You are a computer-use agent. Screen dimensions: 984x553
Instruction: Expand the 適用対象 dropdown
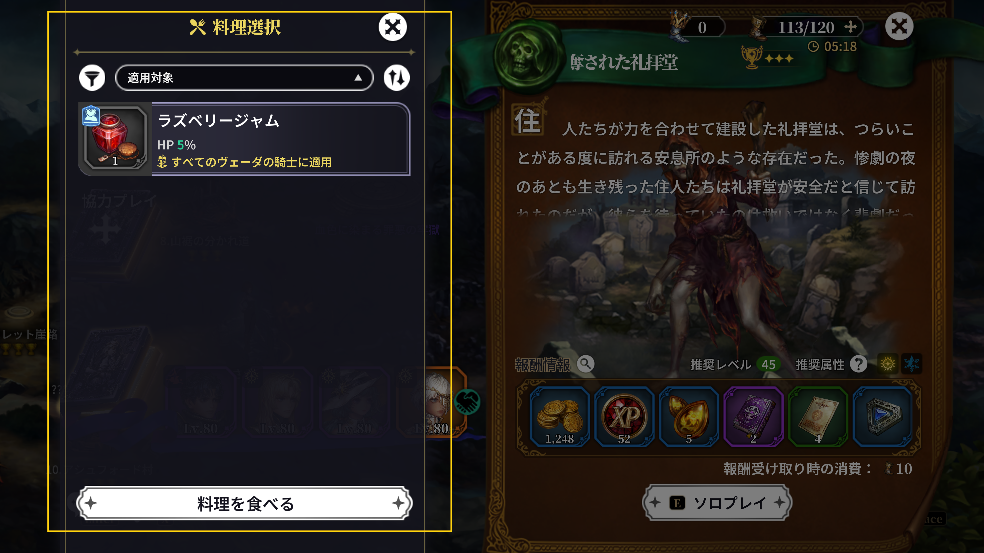[x=244, y=78]
